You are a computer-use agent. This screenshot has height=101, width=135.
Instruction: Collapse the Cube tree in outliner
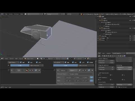tap(98, 17)
